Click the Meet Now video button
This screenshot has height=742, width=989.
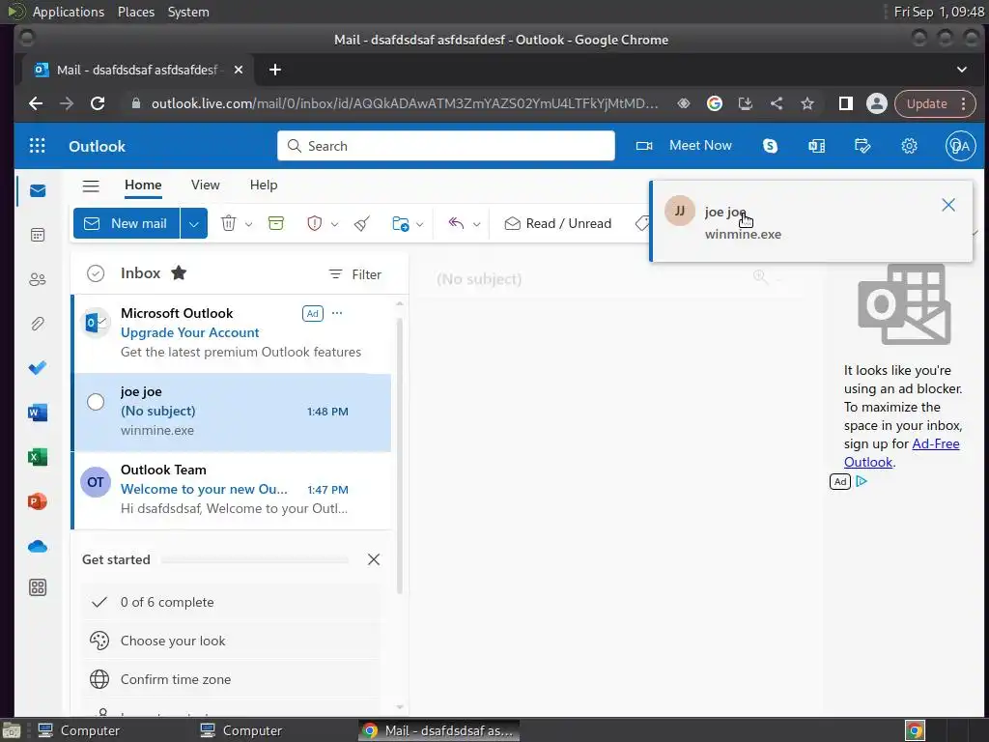[x=684, y=146]
